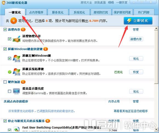
Task: Open the 游戏大全 title bar link
Action: [x=86, y=2]
